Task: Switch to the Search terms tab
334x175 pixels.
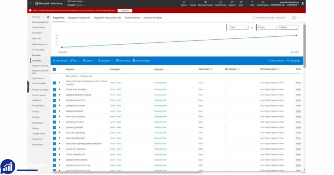Action: click(x=132, y=18)
